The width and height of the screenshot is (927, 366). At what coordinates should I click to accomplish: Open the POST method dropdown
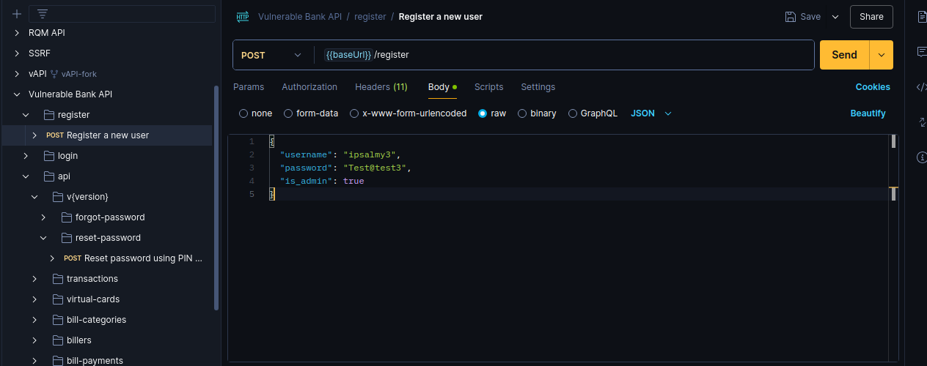(x=271, y=55)
